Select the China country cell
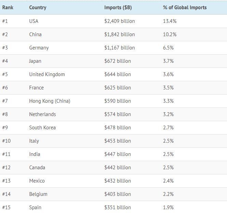Image resolution: width=227 pixels, height=215 pixels. pos(35,34)
